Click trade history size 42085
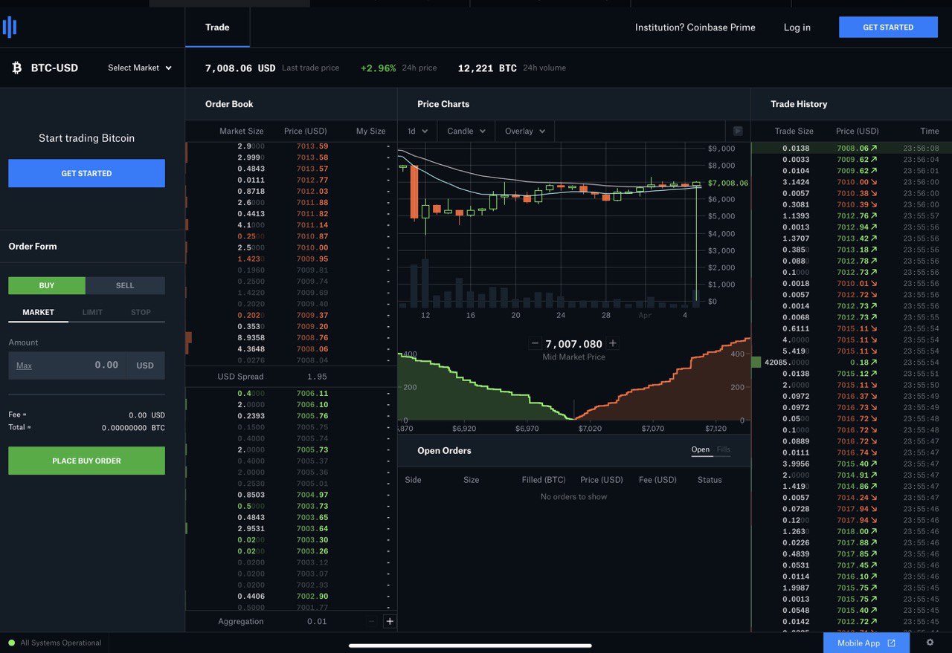The height and width of the screenshot is (653, 952). pos(787,363)
